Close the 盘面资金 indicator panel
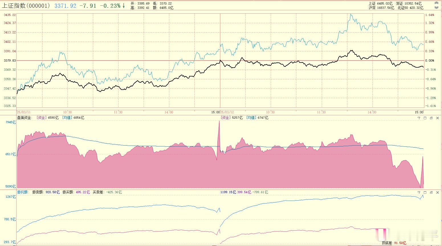The width and height of the screenshot is (442, 246). [438, 118]
